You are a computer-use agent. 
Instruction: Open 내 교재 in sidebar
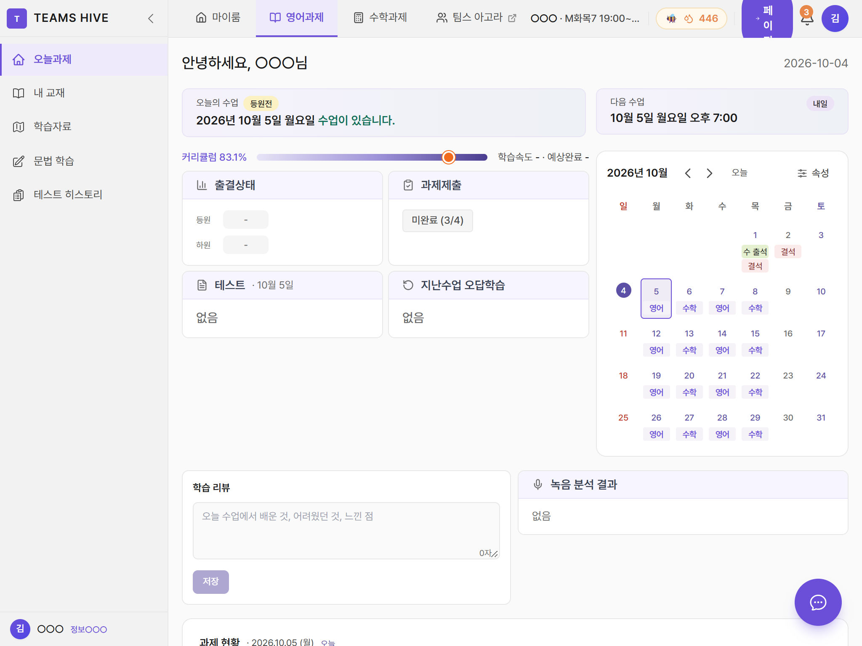pos(85,93)
